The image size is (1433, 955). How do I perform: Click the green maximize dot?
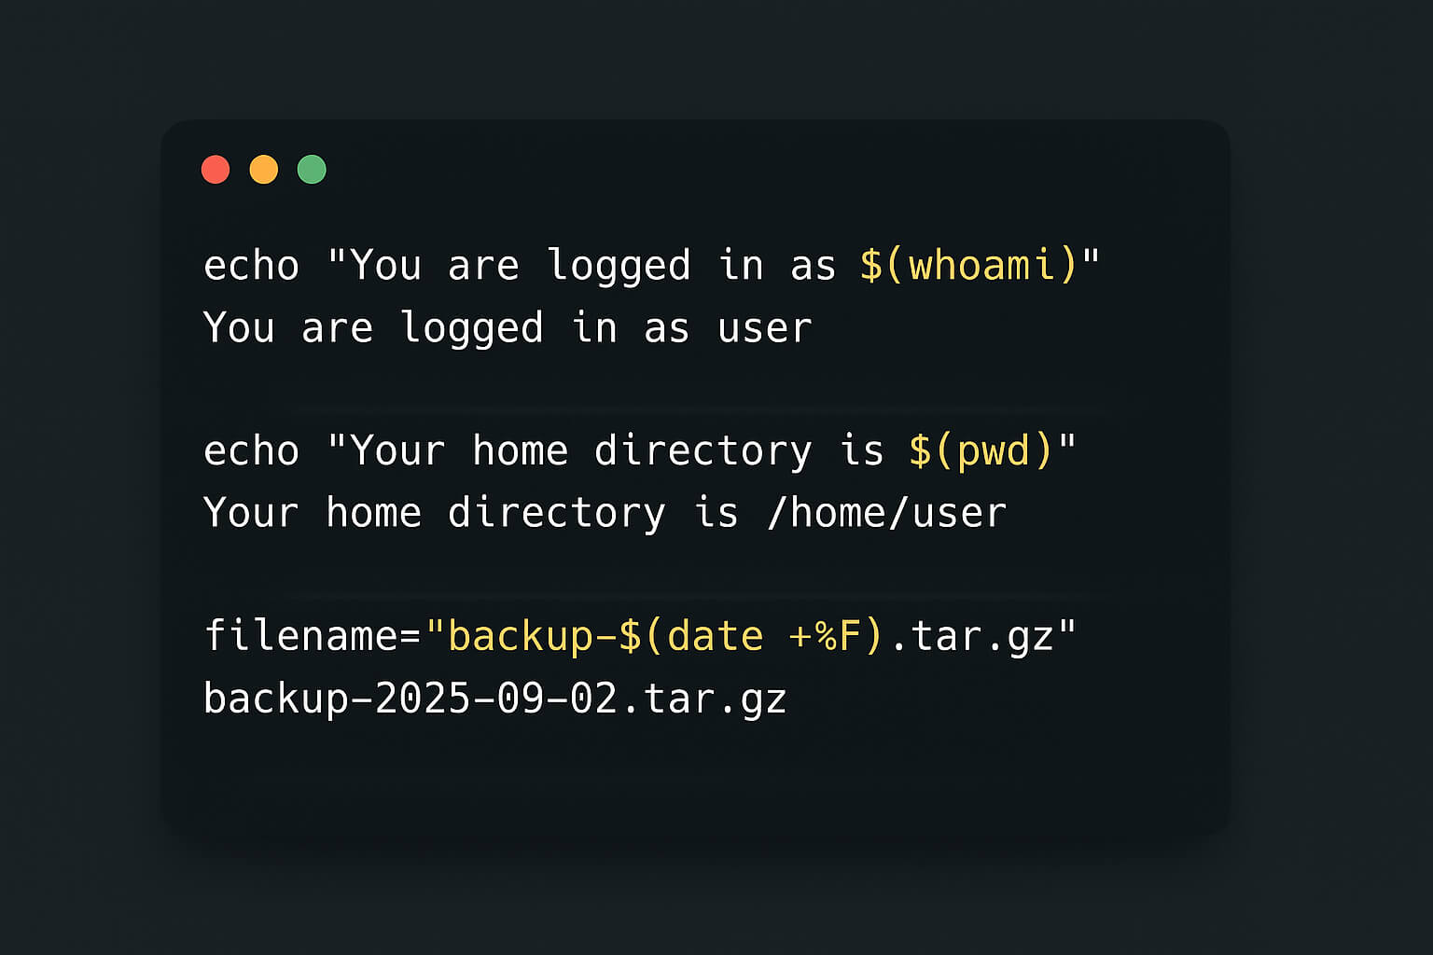(x=312, y=170)
